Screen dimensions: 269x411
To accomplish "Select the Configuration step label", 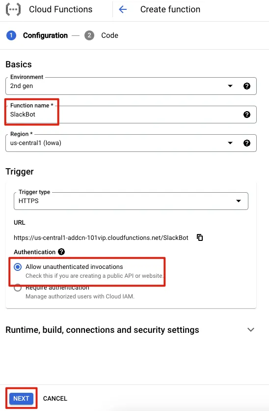I will click(45, 35).
